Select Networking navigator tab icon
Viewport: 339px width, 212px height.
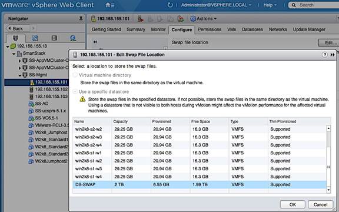[x=73, y=38]
